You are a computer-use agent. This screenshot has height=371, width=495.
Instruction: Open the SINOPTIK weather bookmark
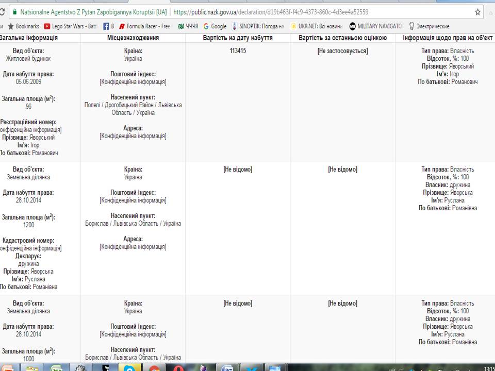258,26
